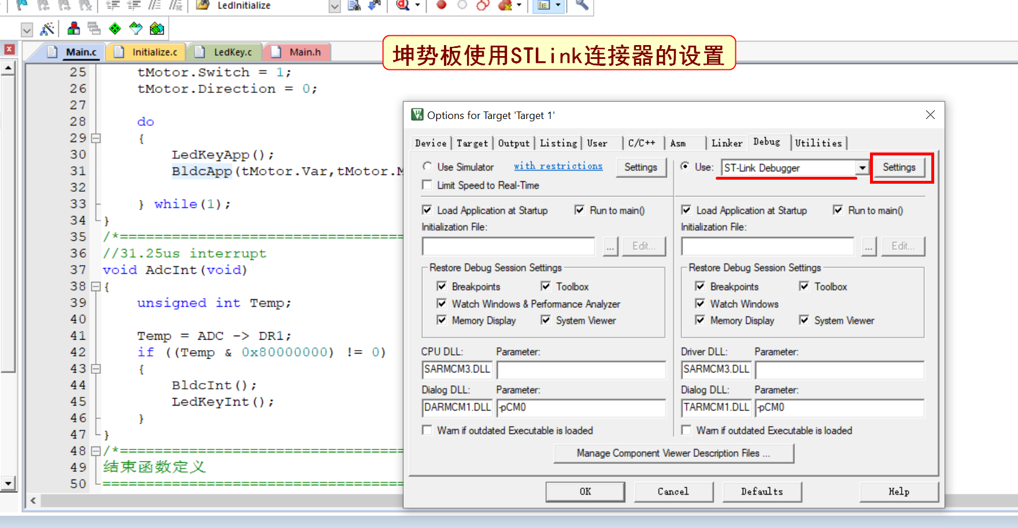The height and width of the screenshot is (528, 1018).
Task: Open Options for Target magic wand icon
Action: click(x=47, y=28)
